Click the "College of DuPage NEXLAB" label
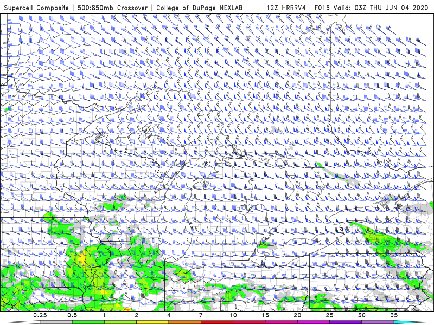Viewport: 434px width, 325px height. (x=199, y=8)
